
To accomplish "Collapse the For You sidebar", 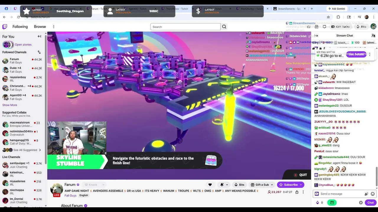I will (x=39, y=37).
